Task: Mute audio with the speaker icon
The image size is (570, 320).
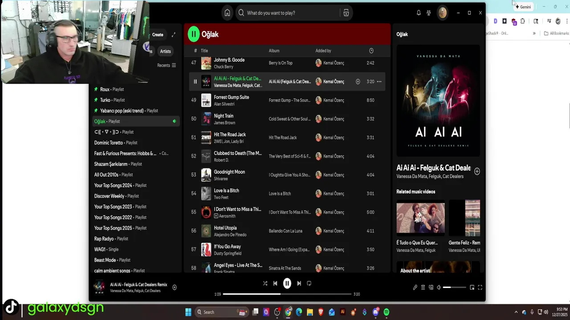Action: coord(439,288)
